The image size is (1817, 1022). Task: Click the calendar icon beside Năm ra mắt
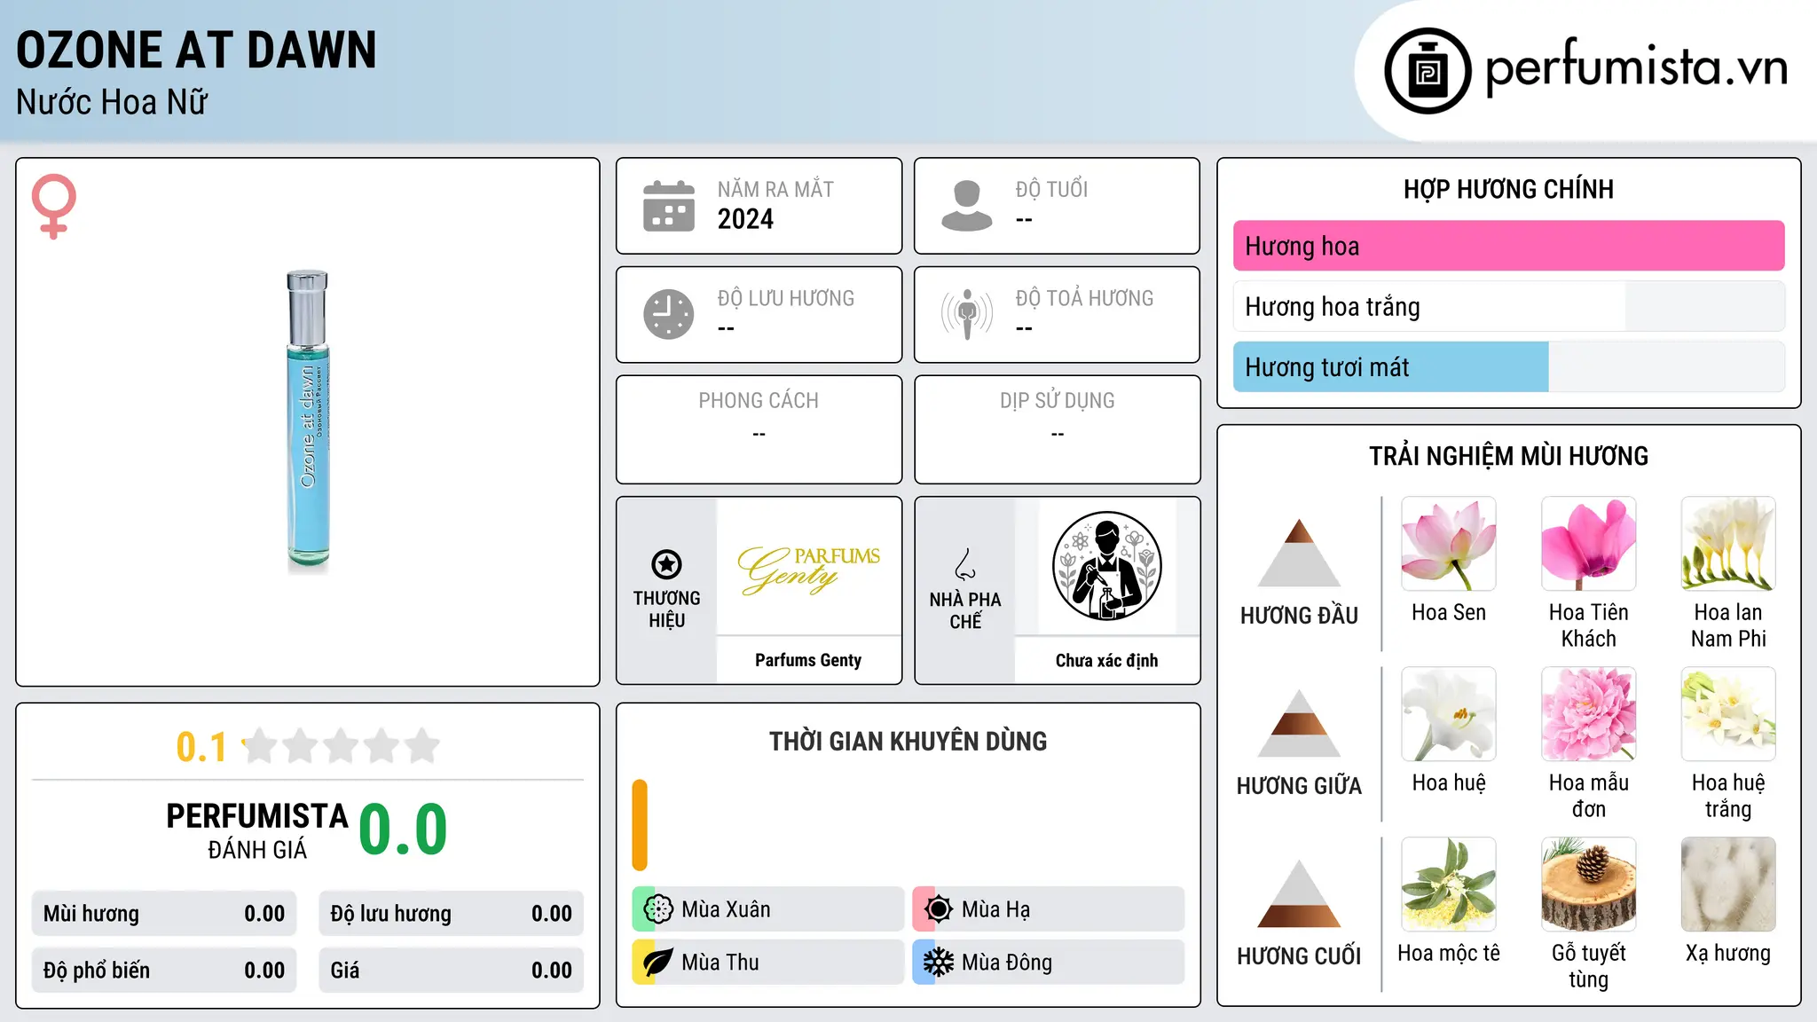[669, 206]
